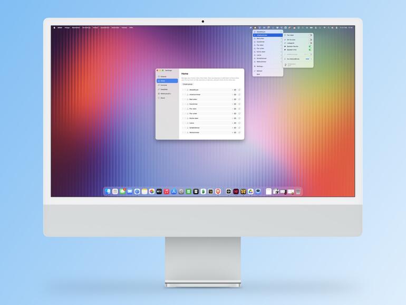Toggle visibility eye for Abstellraum

click(235, 90)
